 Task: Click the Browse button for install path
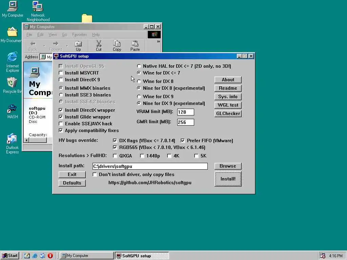[x=228, y=166]
